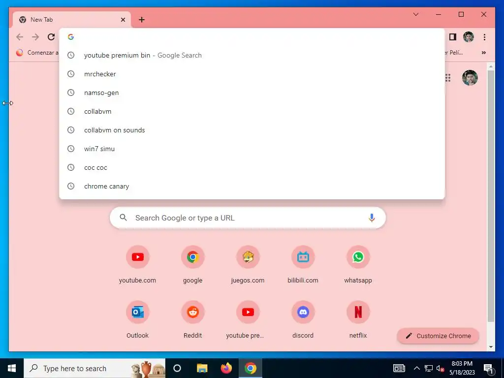Open a new tab with plus button
The image size is (504, 378).
(141, 20)
